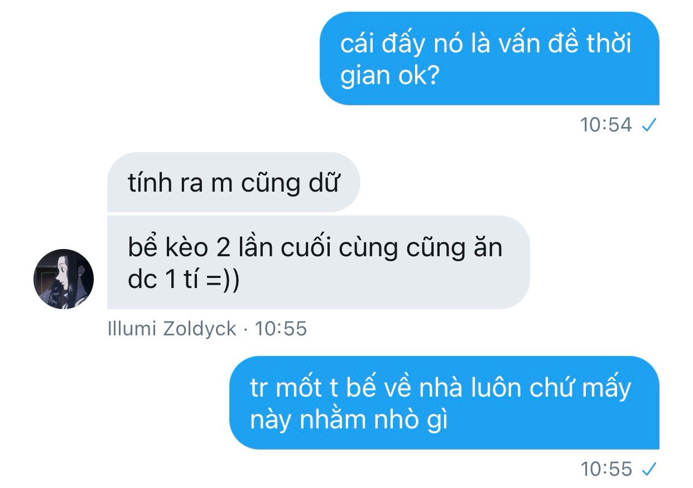Click the 10:55 timestamp under last sent message
Image resolution: width=693 pixels, height=488 pixels.
pyautogui.click(x=606, y=469)
